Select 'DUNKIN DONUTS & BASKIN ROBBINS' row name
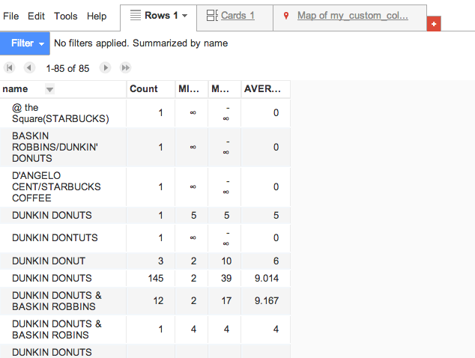 57,301
